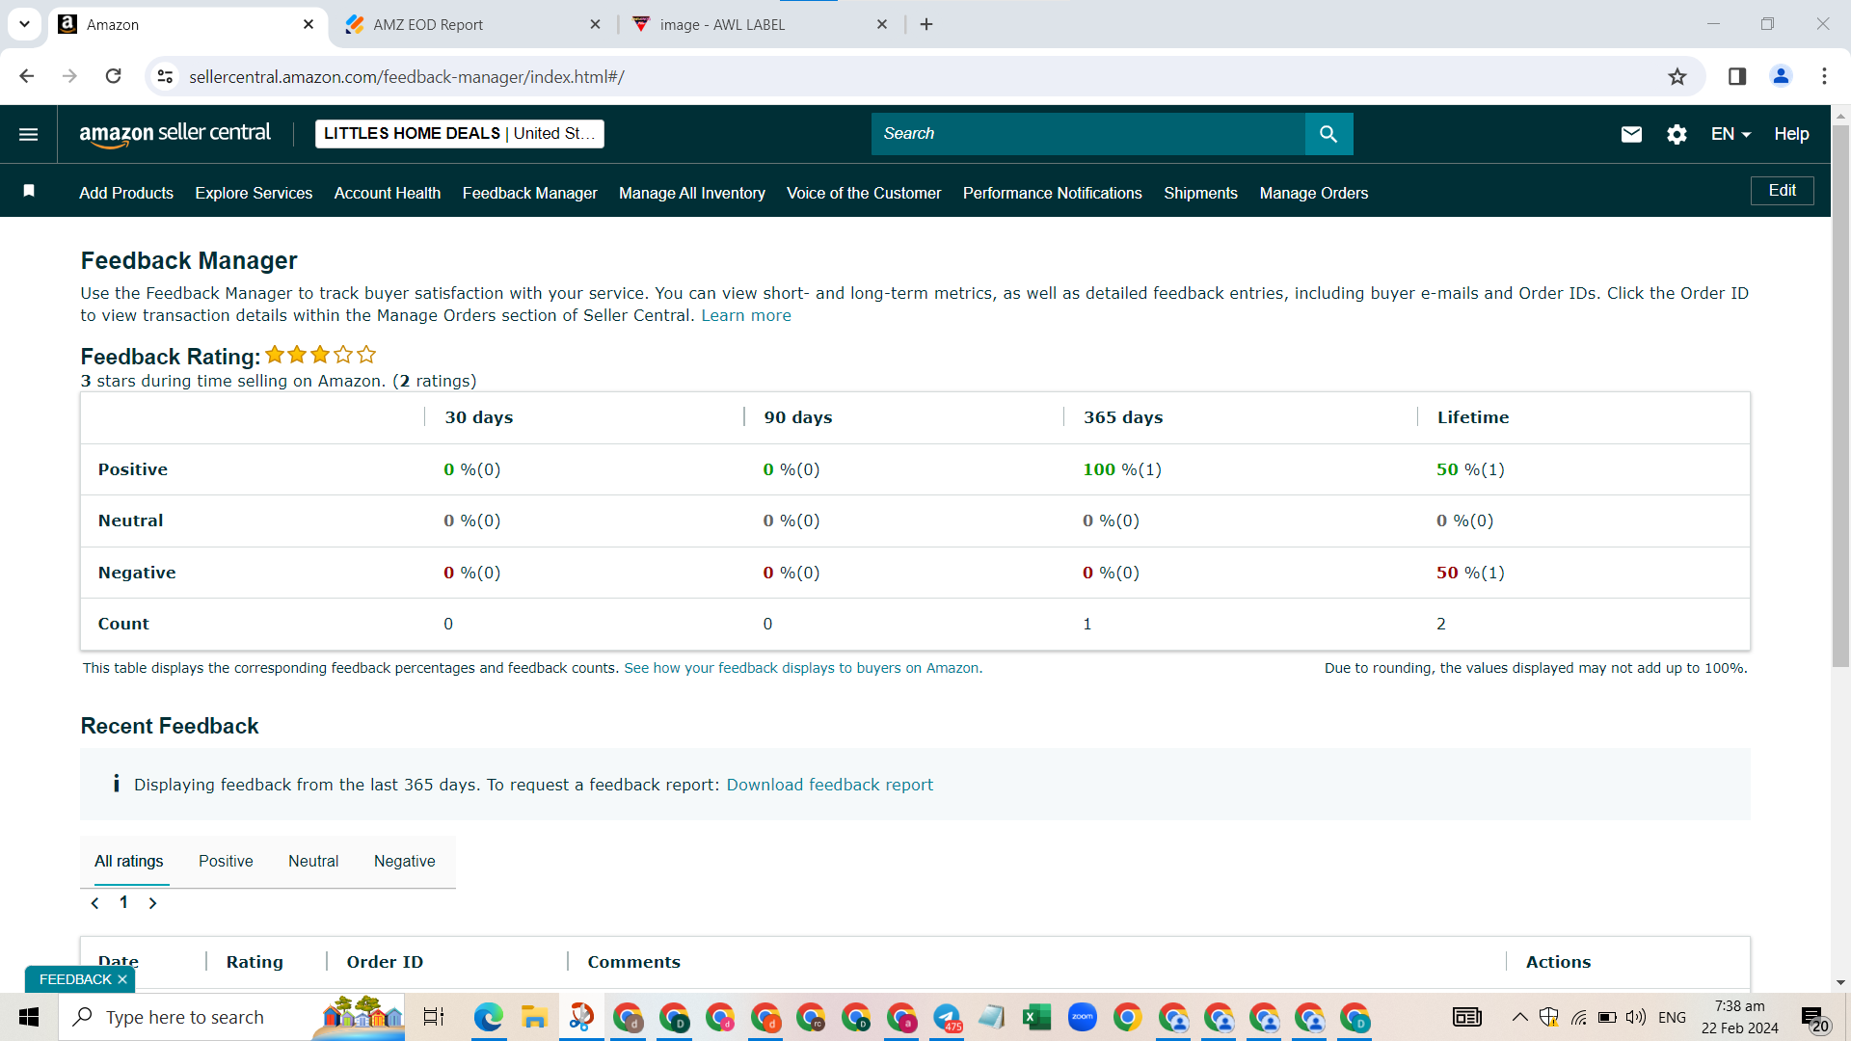
Task: Open File Explorer from the taskbar
Action: coord(533,1017)
